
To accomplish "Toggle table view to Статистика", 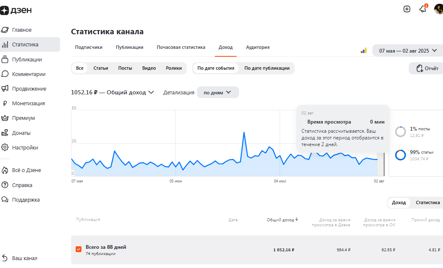I will point(428,202).
